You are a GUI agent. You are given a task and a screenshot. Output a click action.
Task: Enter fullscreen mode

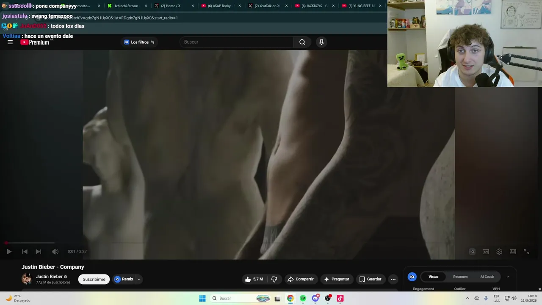point(526,252)
